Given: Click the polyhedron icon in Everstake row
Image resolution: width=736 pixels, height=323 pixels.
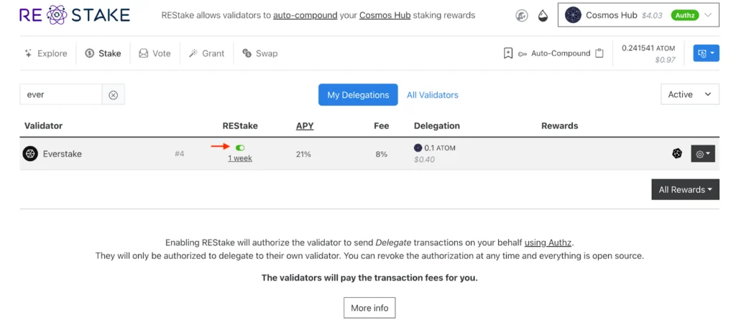Looking at the screenshot, I should point(677,153).
